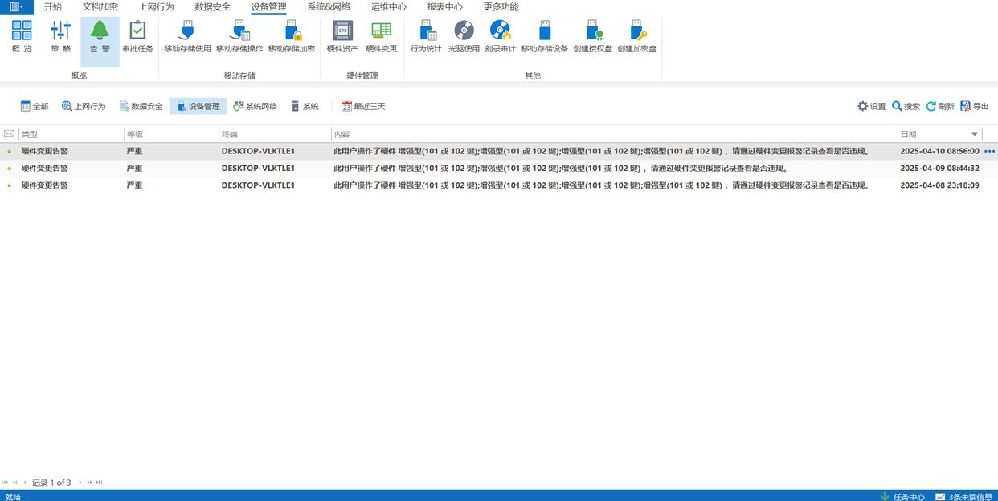Switch to 开始 ribbon tab
Viewport: 998px width, 501px height.
(53, 6)
